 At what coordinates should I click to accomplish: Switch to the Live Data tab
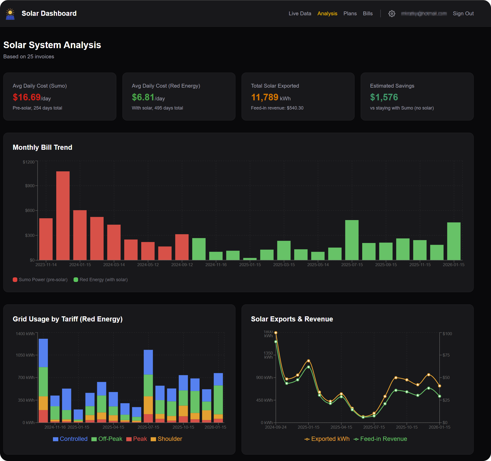coord(300,13)
